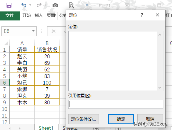Select row 1 header
This screenshot has height=130, width=172.
click(4, 50)
